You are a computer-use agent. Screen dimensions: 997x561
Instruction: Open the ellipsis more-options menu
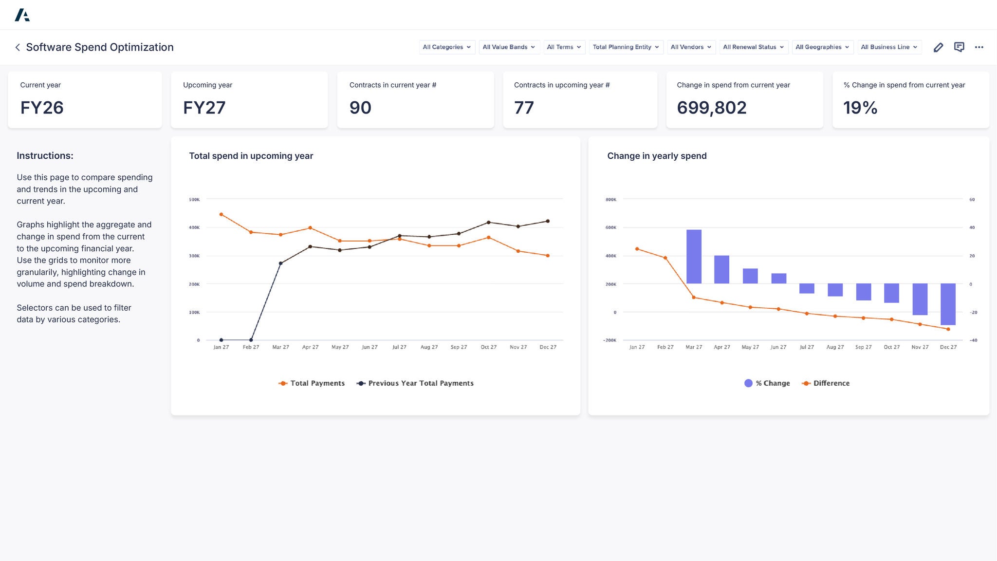979,47
